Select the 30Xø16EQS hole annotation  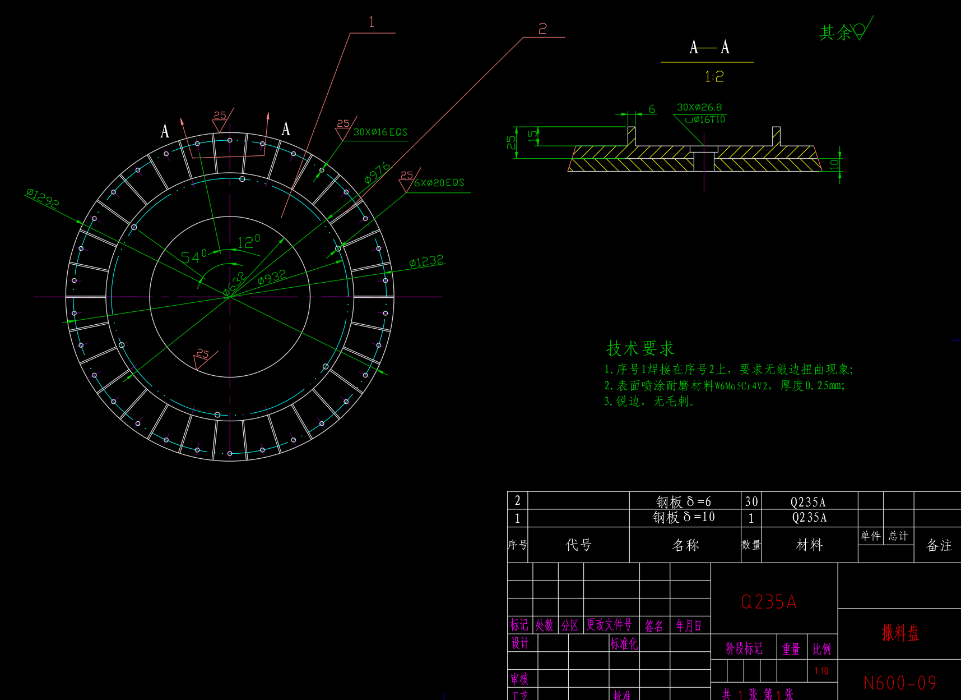[x=380, y=132]
